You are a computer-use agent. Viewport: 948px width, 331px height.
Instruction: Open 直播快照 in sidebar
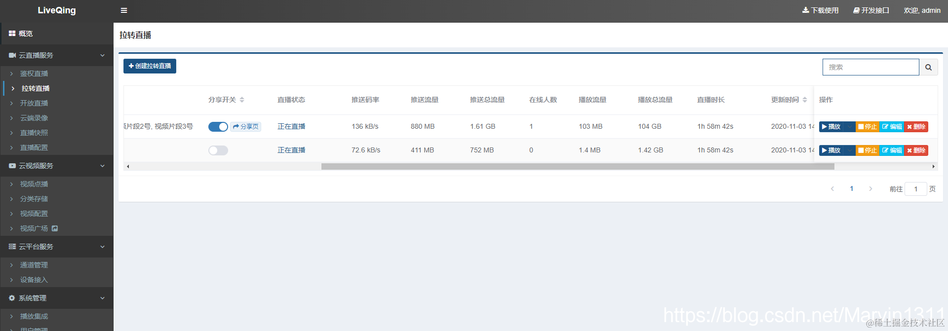tap(34, 133)
